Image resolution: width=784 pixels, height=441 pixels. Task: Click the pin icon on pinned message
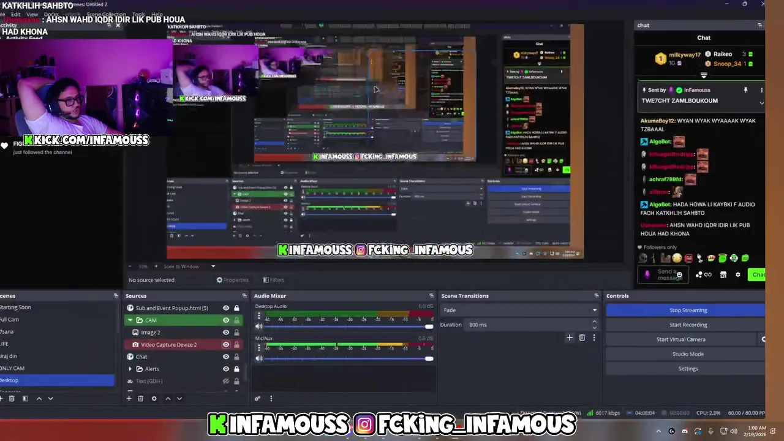(x=745, y=90)
